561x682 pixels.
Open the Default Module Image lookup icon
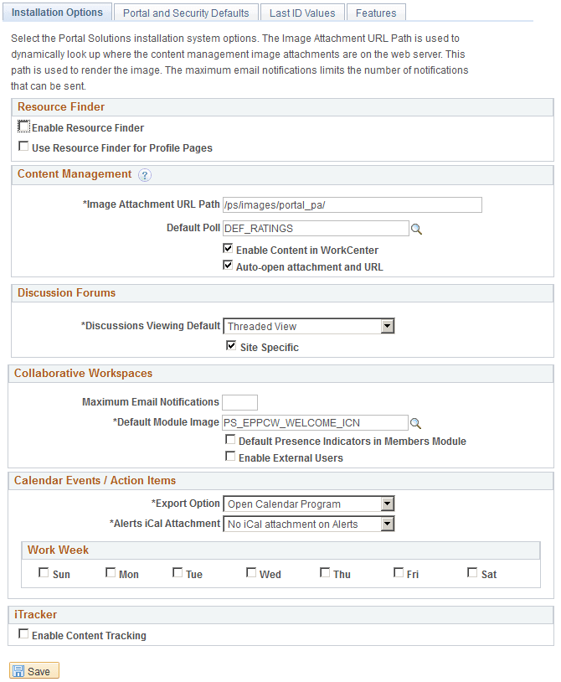point(416,422)
